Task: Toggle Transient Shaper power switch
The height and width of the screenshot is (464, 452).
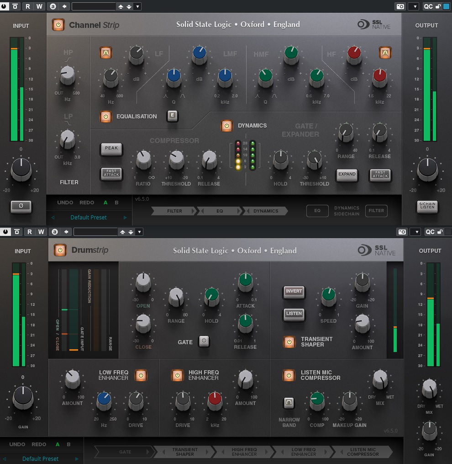Action: [289, 342]
